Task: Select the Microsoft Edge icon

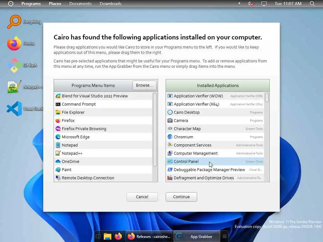Action: tap(58, 137)
